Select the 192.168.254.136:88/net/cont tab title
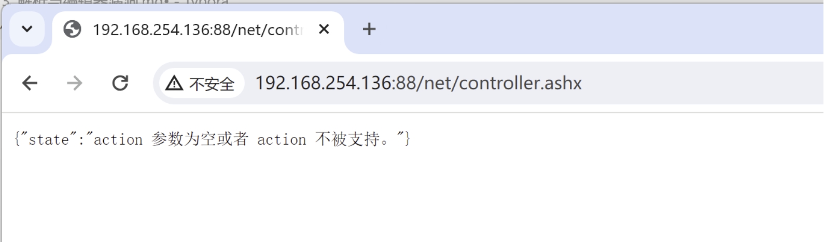This screenshot has width=824, height=242. pos(197,30)
